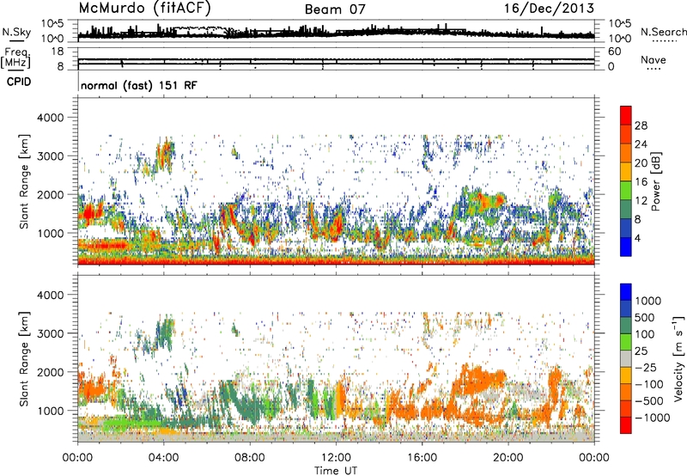
Task: Click the "60" Nave axis tick
Action: (x=615, y=52)
